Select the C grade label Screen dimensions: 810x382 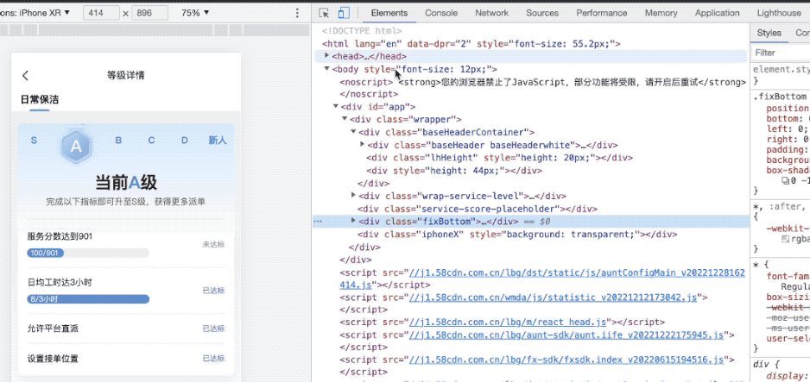tap(151, 141)
